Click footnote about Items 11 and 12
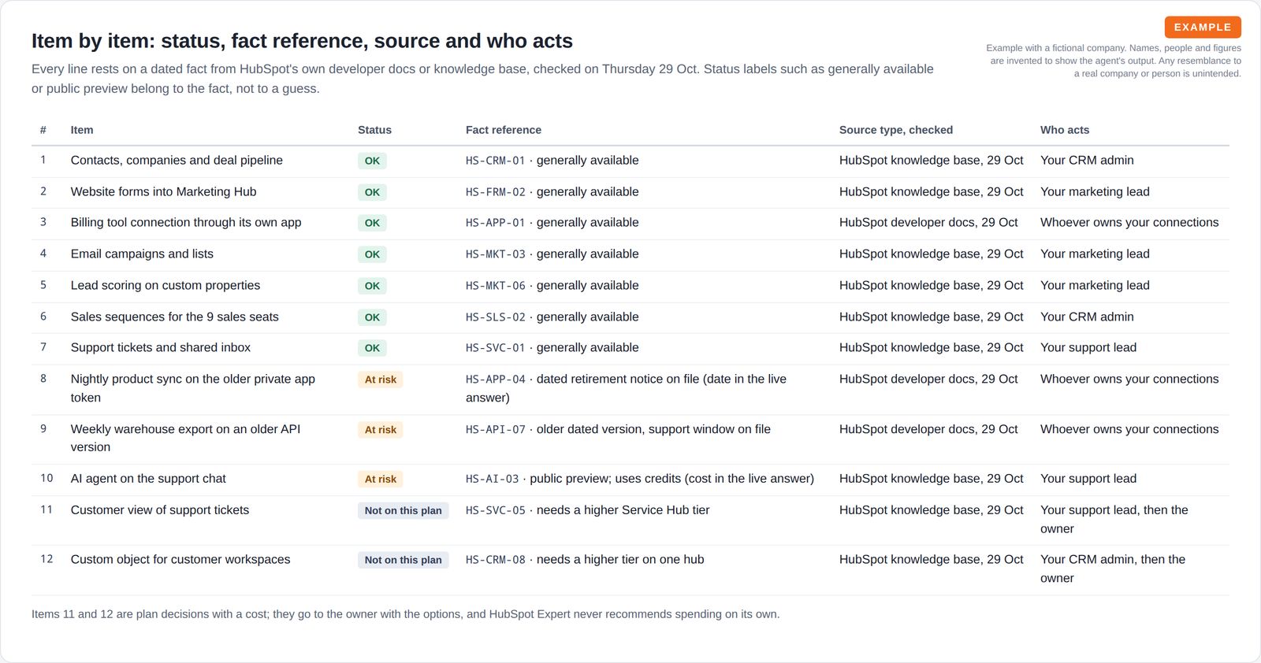The image size is (1261, 663). point(406,614)
